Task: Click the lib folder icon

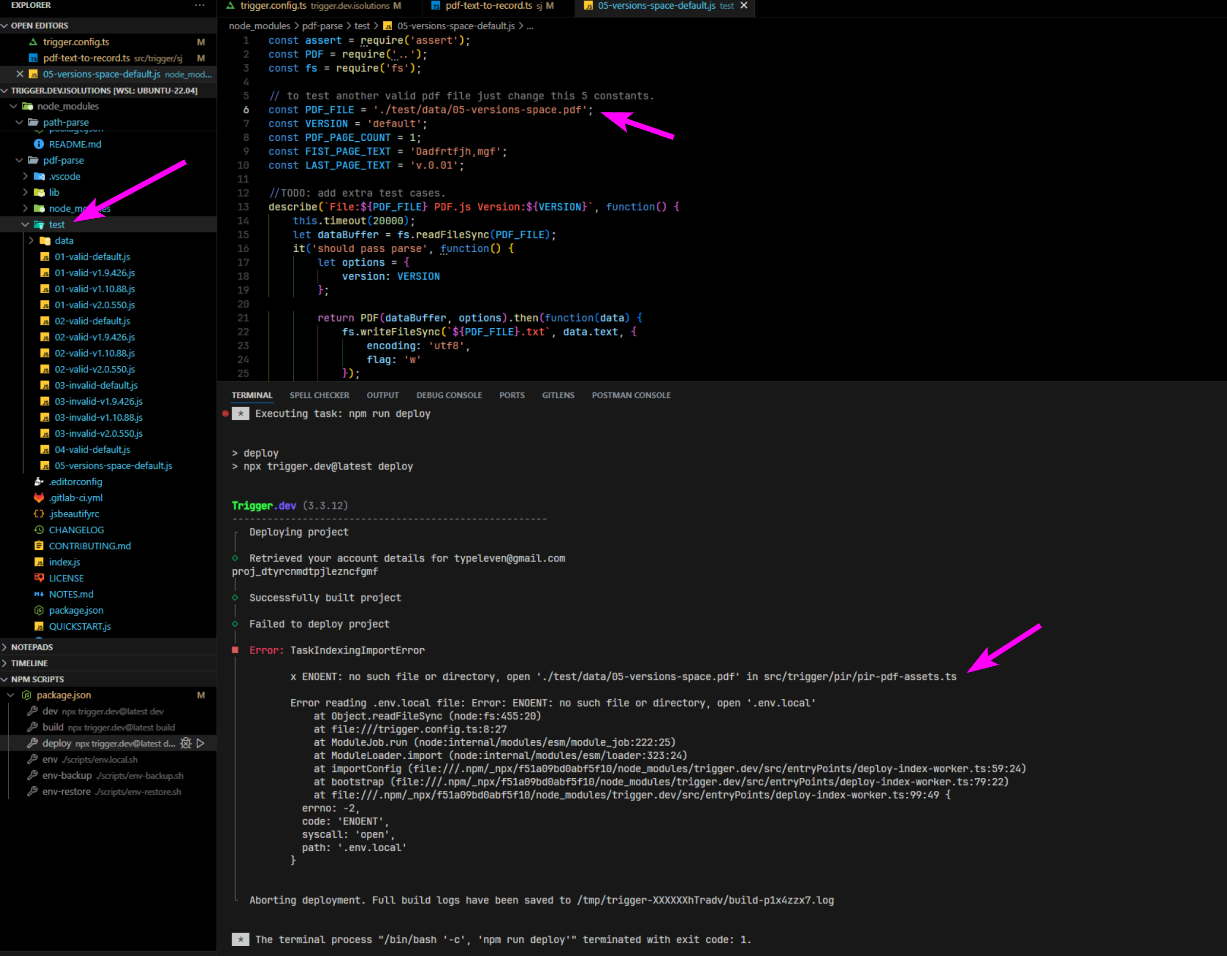Action: click(x=39, y=193)
